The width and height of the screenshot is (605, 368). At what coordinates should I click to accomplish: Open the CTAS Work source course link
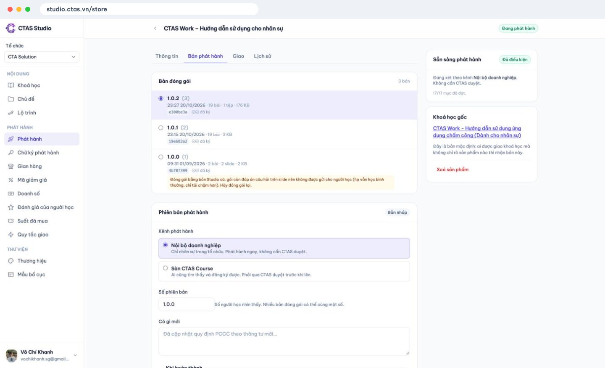pyautogui.click(x=477, y=132)
